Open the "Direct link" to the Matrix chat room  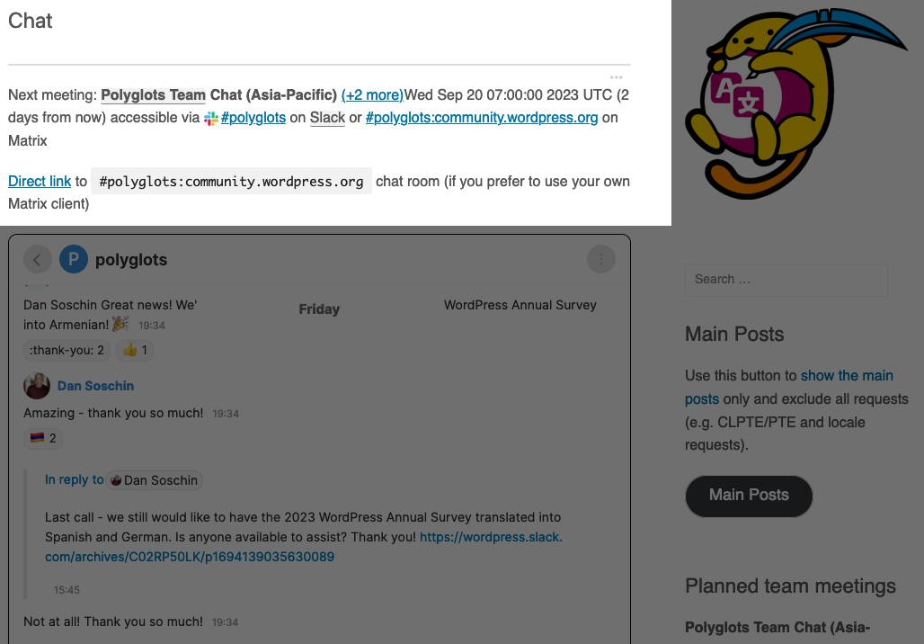click(39, 181)
